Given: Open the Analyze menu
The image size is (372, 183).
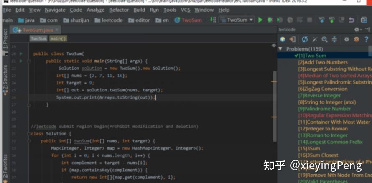Looking at the screenshot, I should 95,10.
